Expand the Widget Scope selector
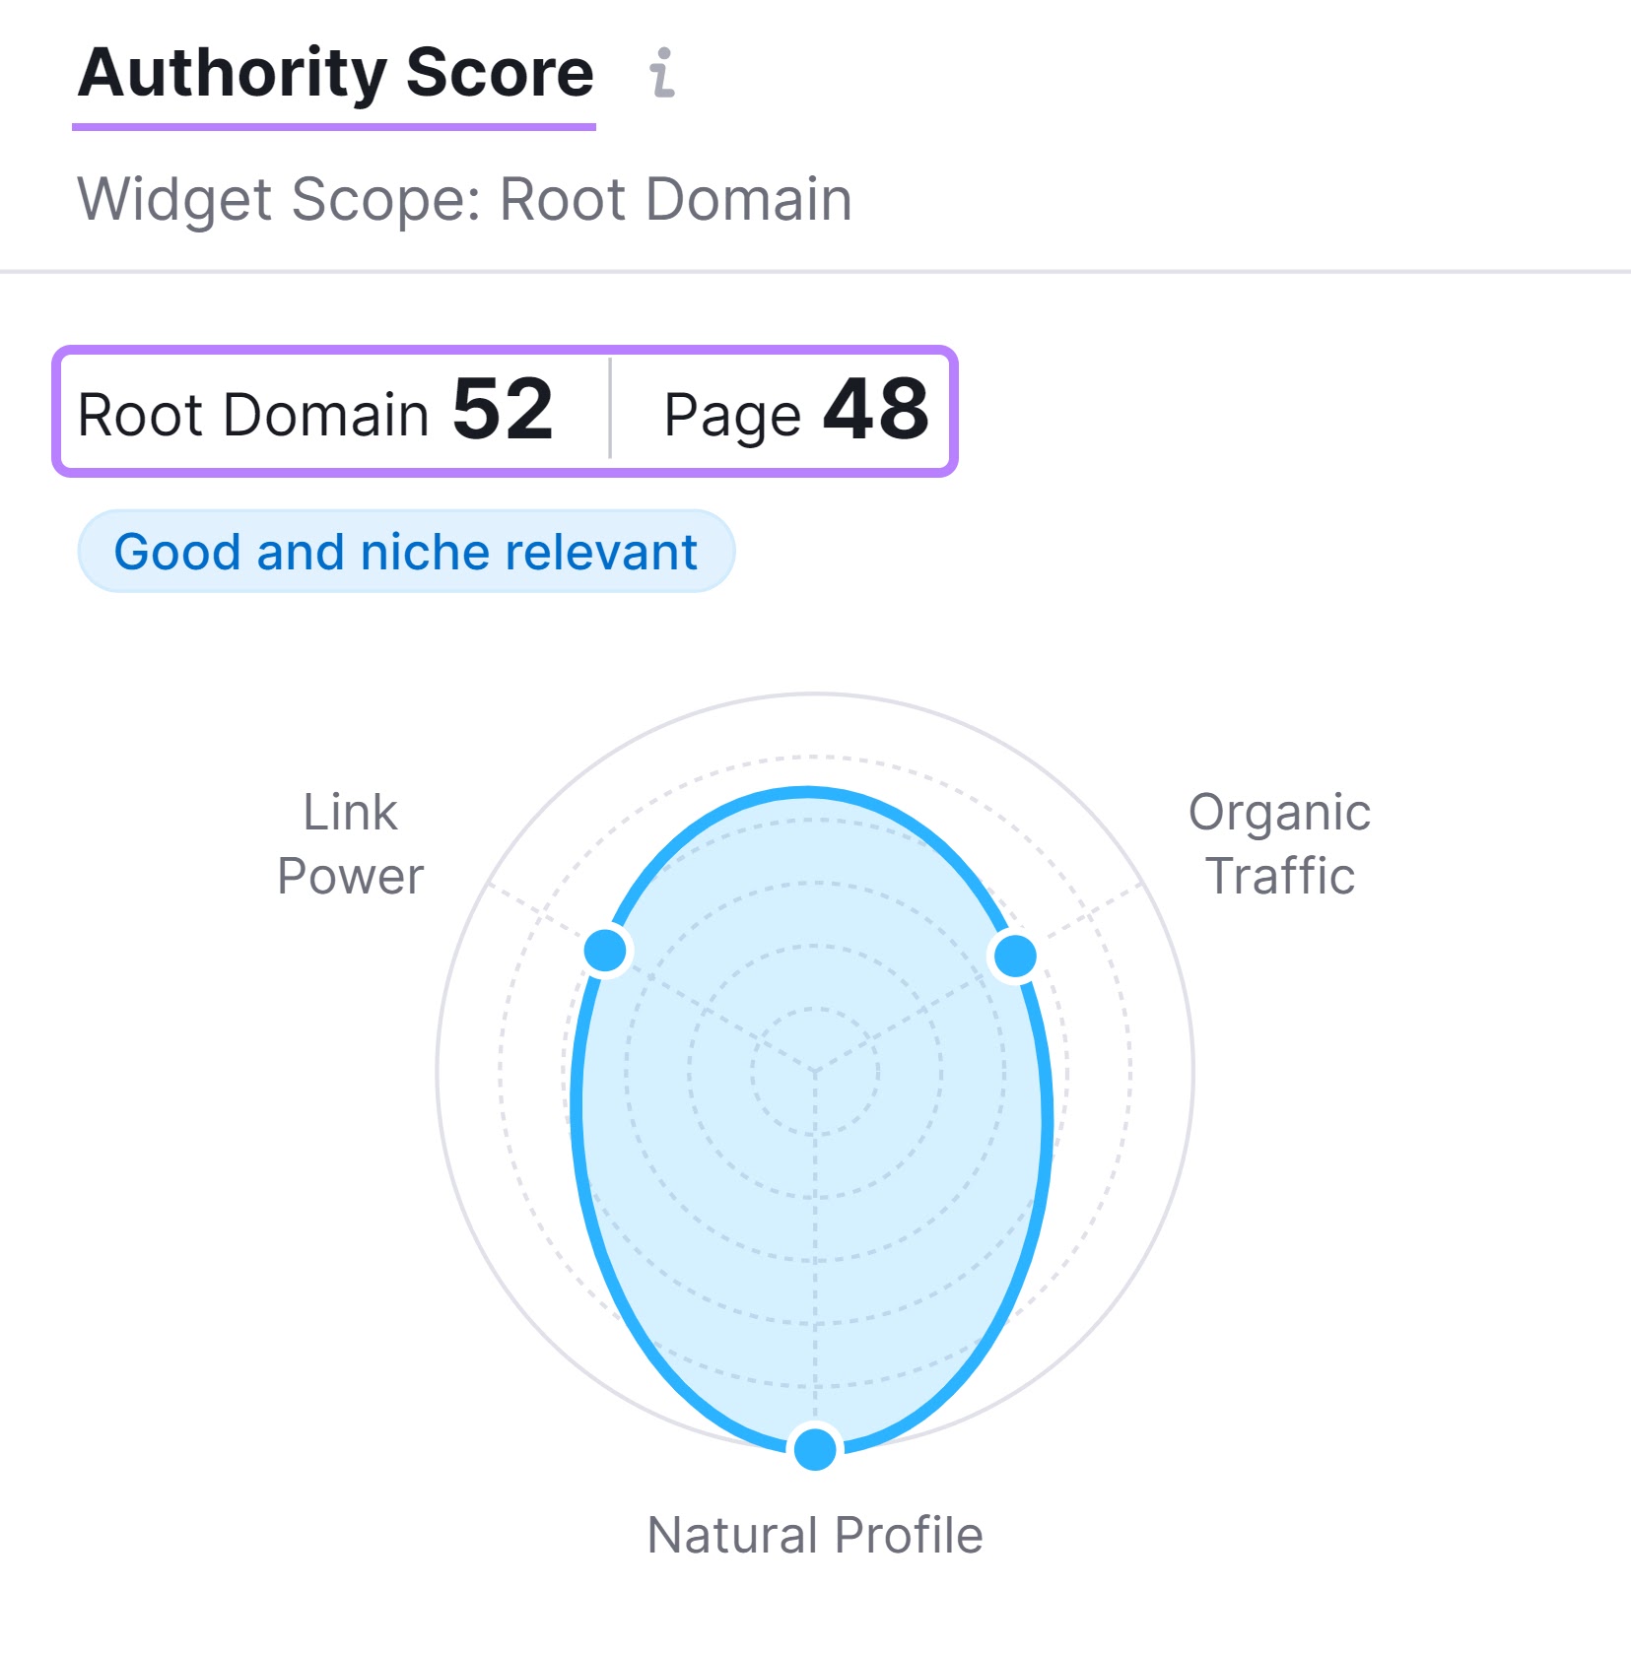Screen dimensions: 1631x1653 pos(465,199)
